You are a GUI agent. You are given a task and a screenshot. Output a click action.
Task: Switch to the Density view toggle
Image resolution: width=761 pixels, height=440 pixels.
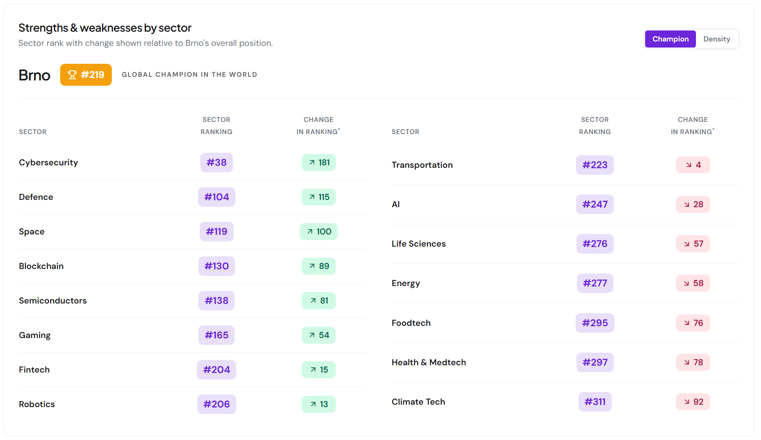pos(717,39)
